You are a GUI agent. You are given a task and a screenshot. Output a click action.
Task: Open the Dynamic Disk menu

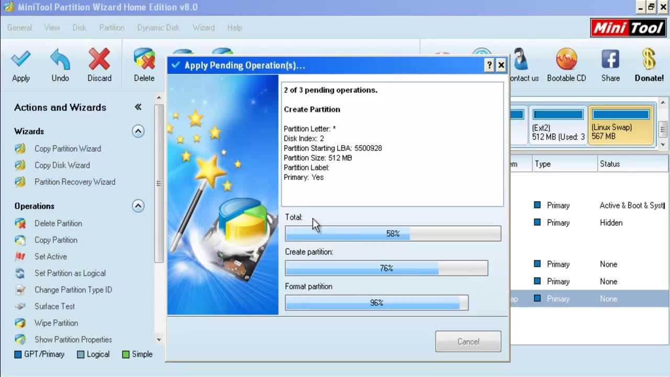click(159, 28)
